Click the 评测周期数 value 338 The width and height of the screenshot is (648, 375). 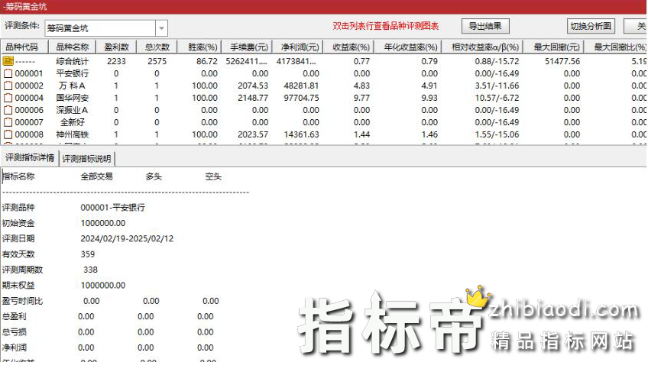[x=90, y=270]
